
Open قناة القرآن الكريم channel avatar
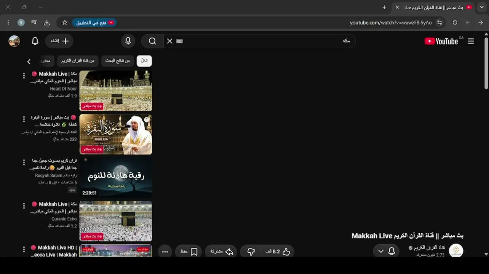(x=456, y=251)
